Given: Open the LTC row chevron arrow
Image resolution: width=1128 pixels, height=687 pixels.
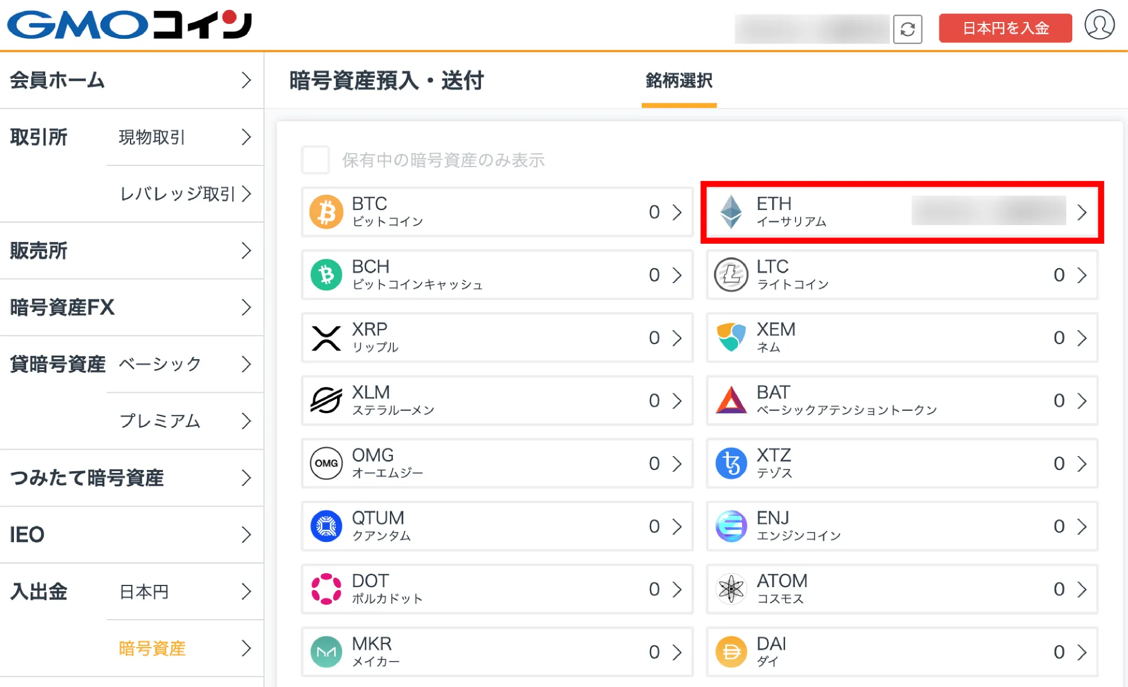Looking at the screenshot, I should [1082, 274].
